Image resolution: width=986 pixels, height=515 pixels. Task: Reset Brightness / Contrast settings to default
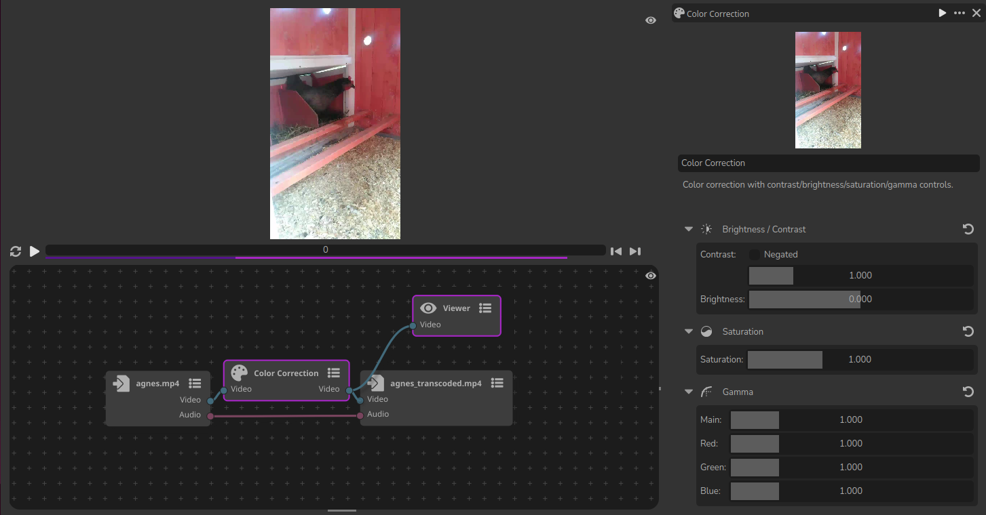pos(968,229)
